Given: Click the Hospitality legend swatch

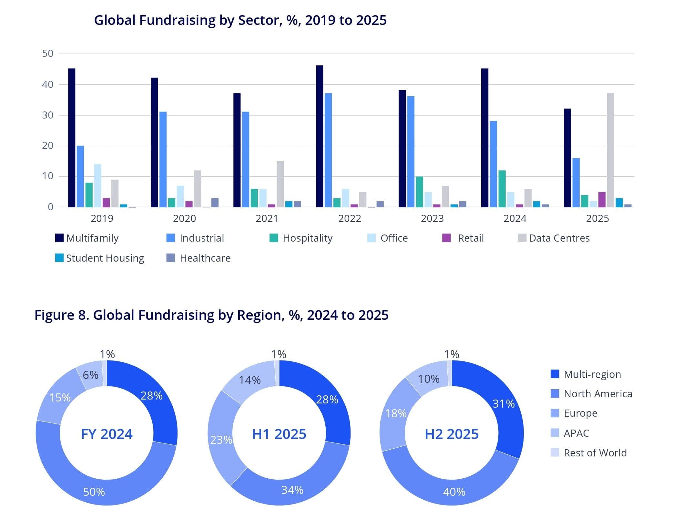Looking at the screenshot, I should tap(274, 238).
